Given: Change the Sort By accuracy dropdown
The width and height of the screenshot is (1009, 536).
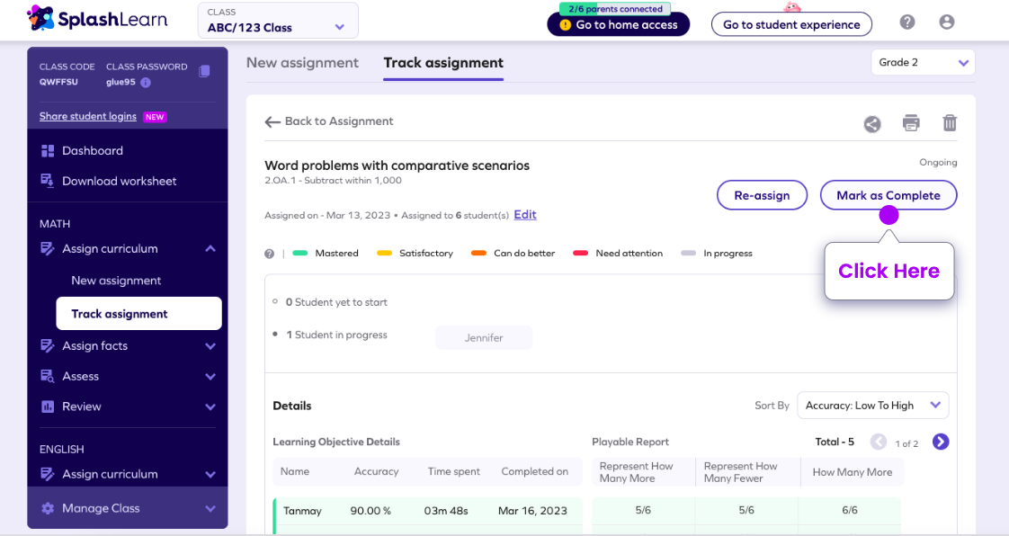Looking at the screenshot, I should [x=872, y=405].
